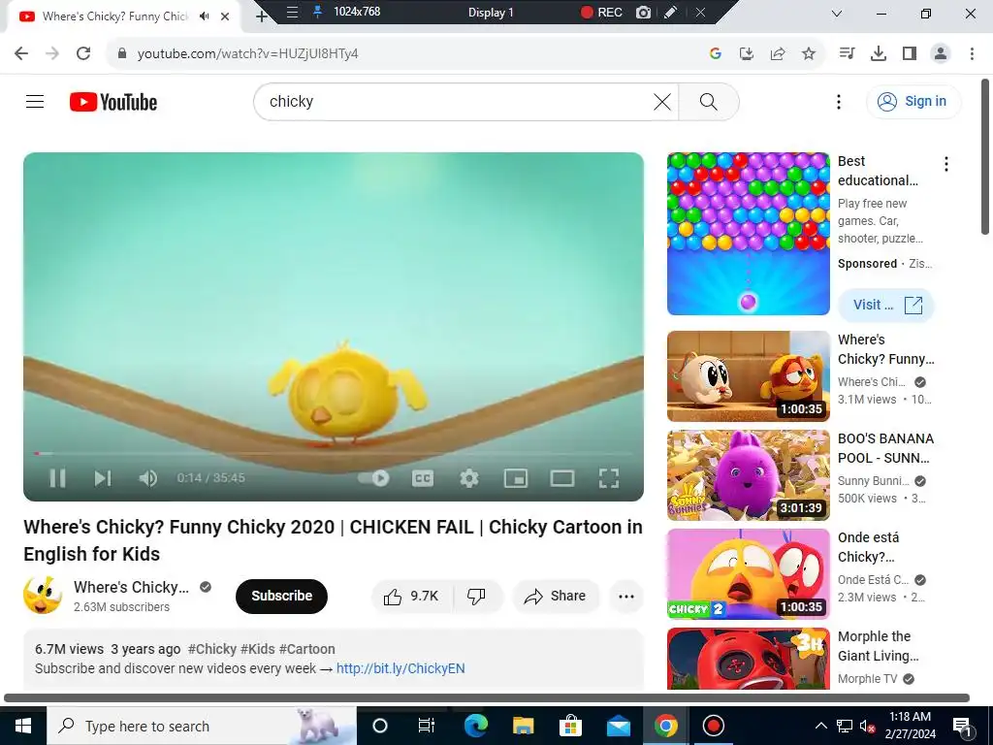
Task: Click the address bar URL
Action: pos(247,54)
